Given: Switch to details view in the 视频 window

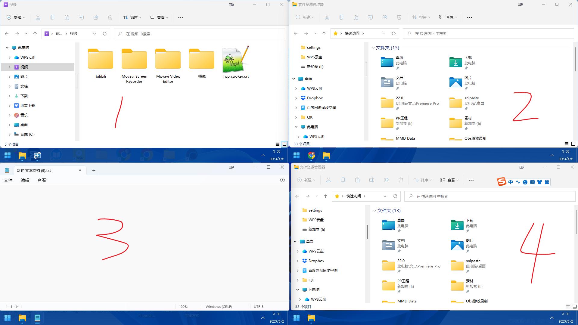Looking at the screenshot, I should coord(278,144).
